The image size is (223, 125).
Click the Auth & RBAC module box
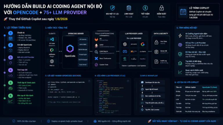pyautogui.click(x=83, y=45)
